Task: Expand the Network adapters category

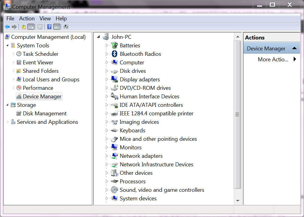Action: coord(107,156)
